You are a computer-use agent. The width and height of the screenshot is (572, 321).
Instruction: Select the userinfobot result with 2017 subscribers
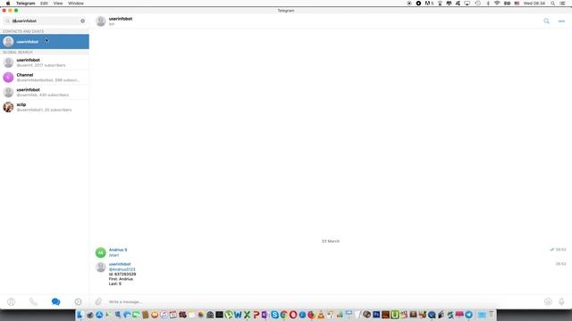pos(45,62)
